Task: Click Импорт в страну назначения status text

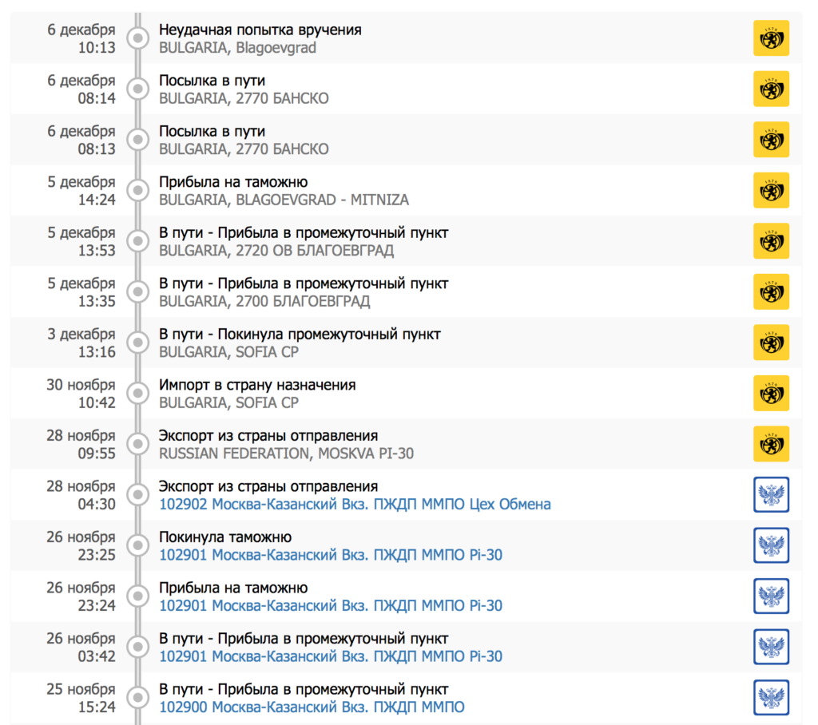Action: click(x=257, y=385)
